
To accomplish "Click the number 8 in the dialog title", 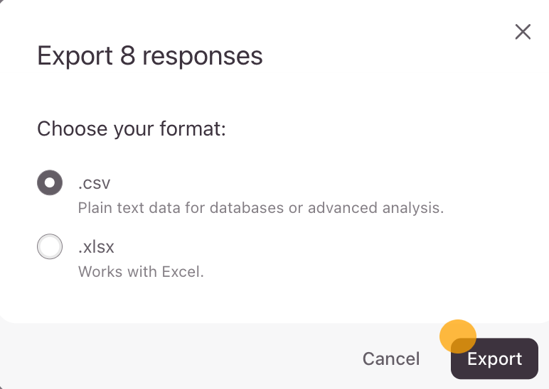I will [127, 55].
